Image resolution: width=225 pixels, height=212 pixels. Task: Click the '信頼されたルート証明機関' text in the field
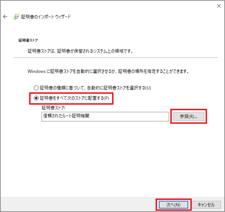[66, 116]
